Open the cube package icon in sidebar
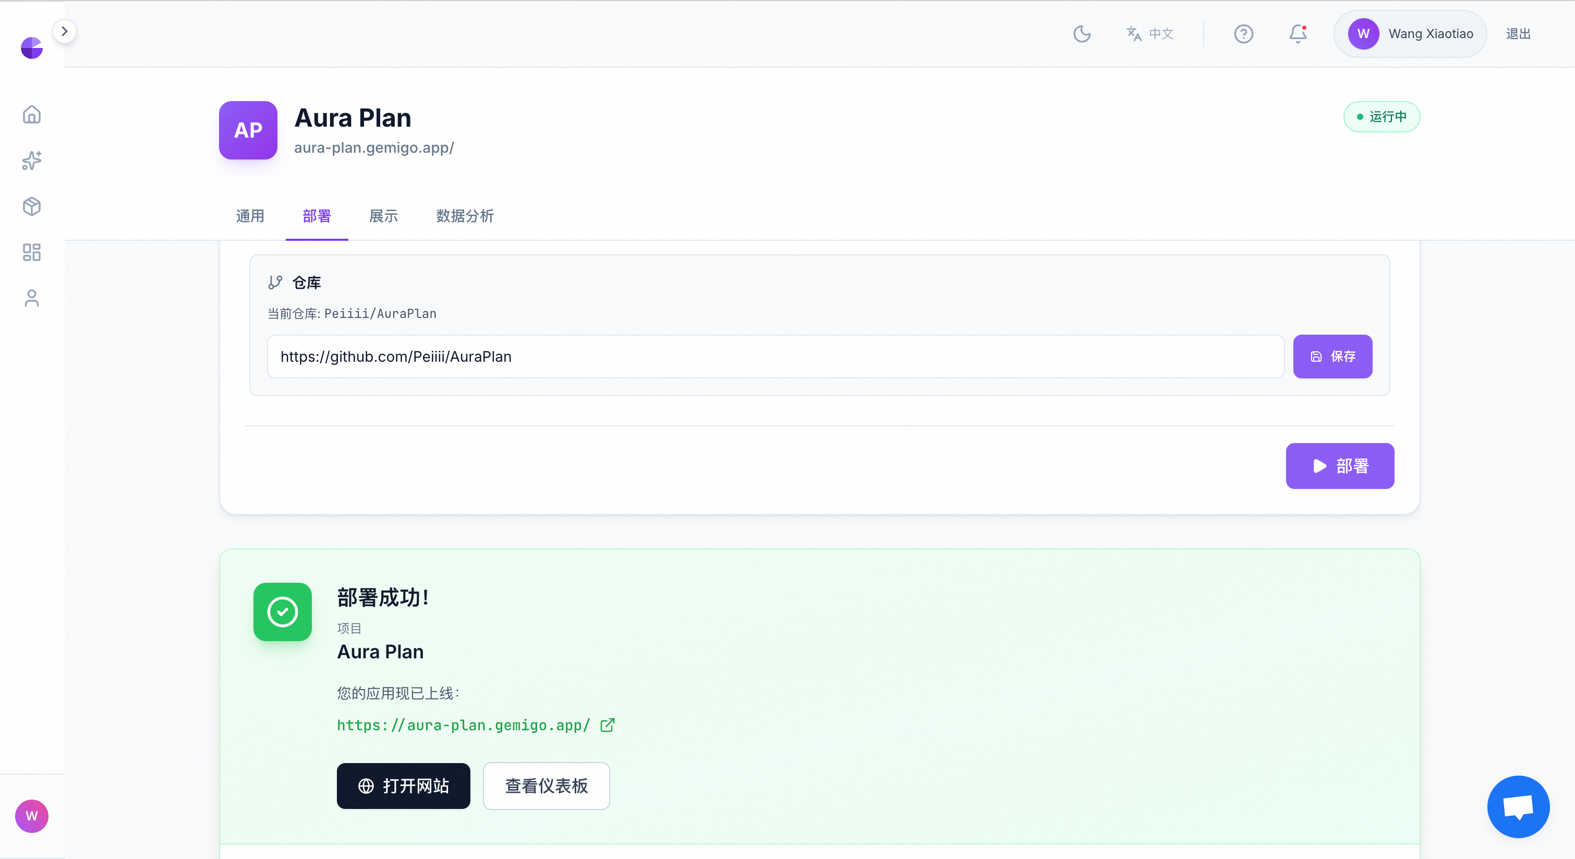This screenshot has height=859, width=1575. (x=32, y=206)
